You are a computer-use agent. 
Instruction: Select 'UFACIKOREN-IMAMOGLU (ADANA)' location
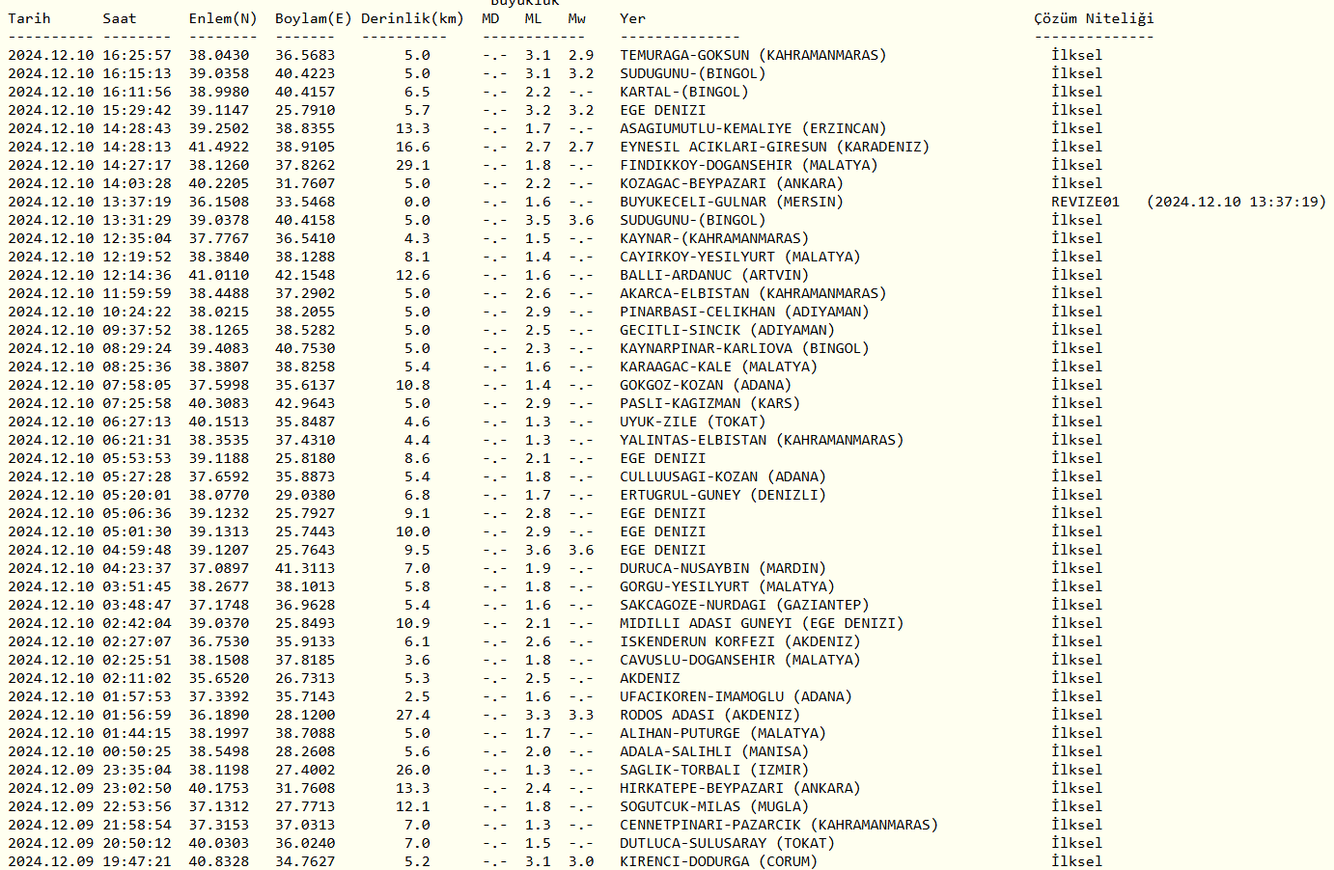click(x=736, y=696)
